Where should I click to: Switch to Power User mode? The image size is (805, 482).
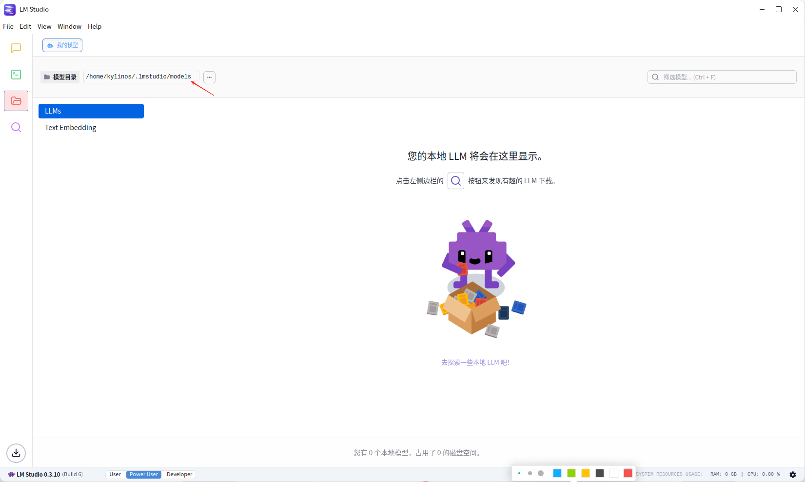144,474
